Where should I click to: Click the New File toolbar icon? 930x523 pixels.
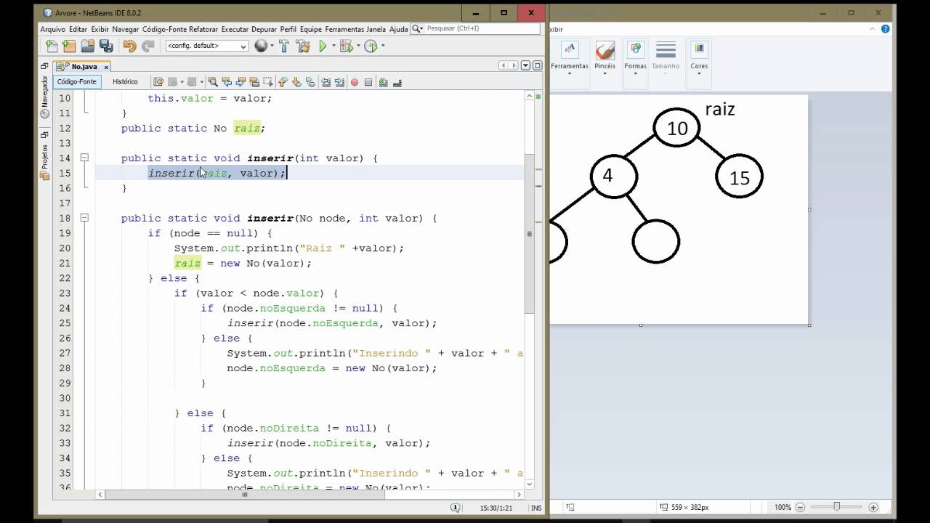pyautogui.click(x=51, y=46)
